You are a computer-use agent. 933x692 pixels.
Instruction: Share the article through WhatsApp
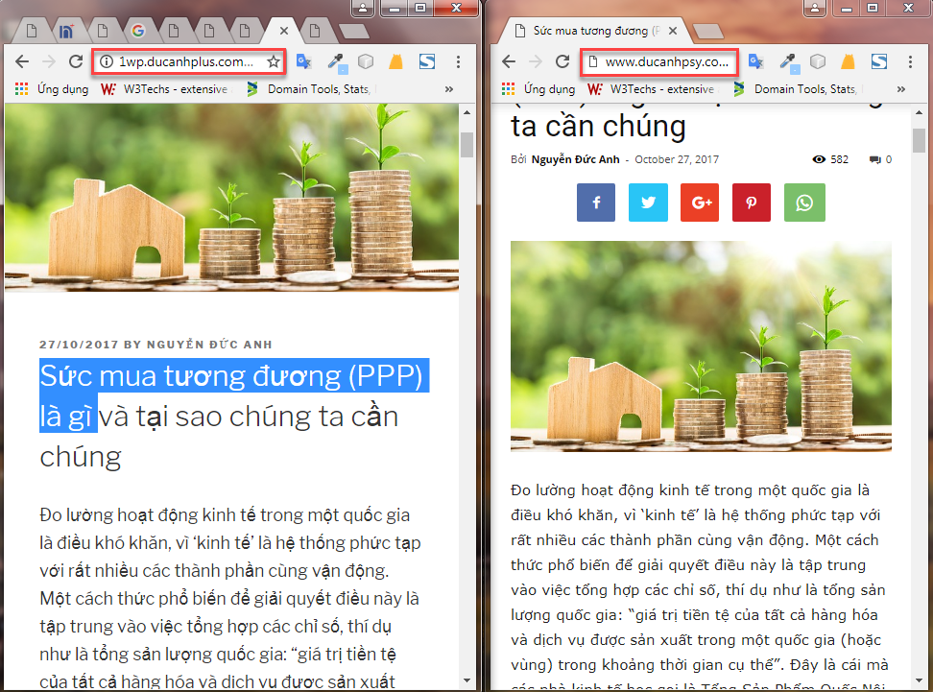pyautogui.click(x=803, y=203)
